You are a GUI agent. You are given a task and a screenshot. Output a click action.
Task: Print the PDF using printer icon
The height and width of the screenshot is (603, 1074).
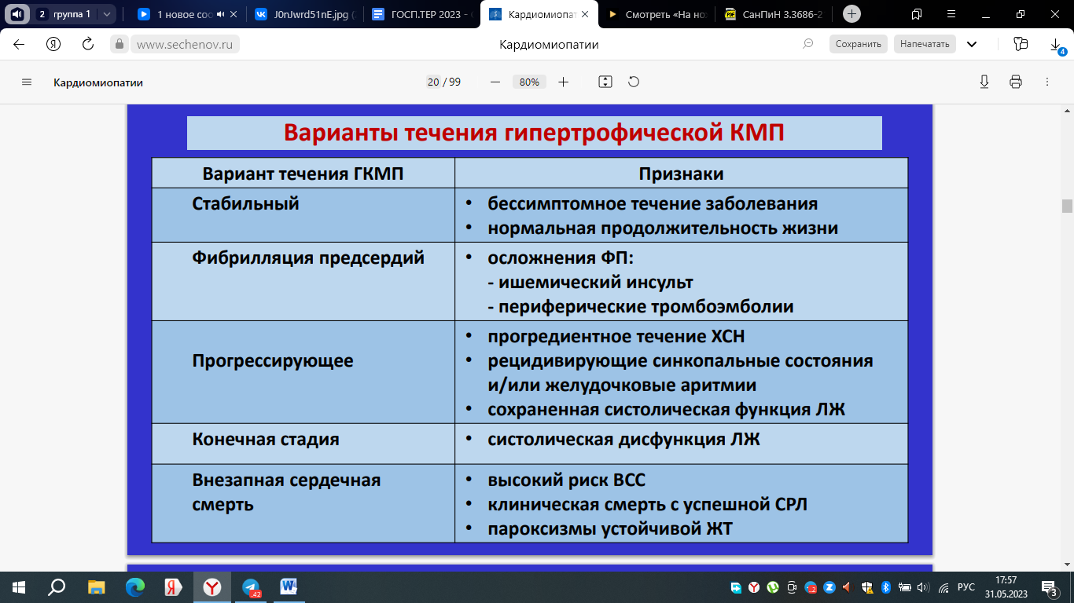1016,82
